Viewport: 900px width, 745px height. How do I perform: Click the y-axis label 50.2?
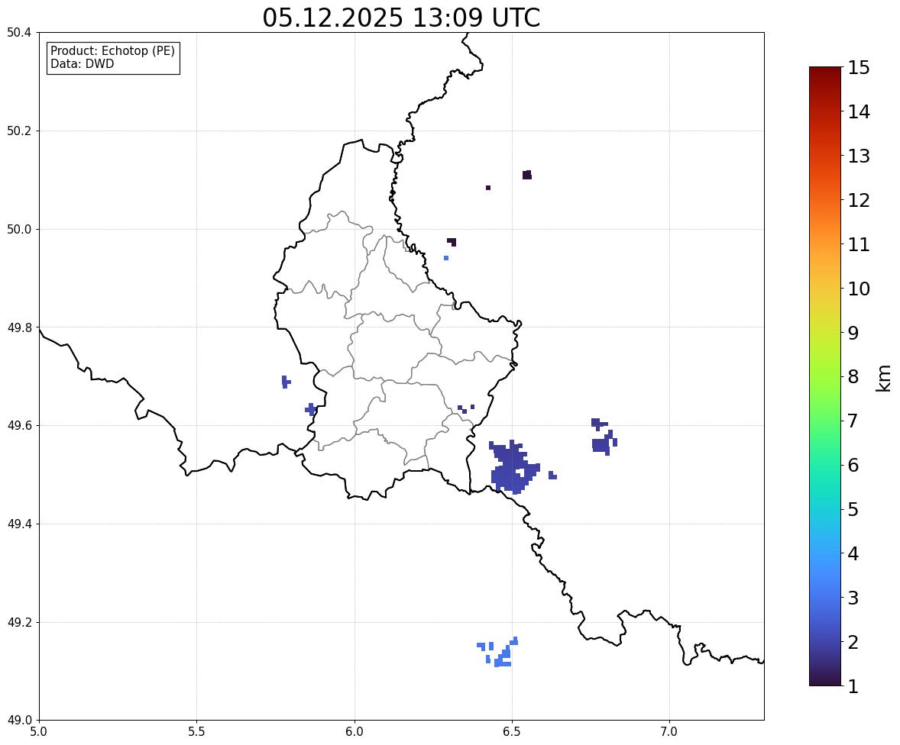pyautogui.click(x=19, y=131)
